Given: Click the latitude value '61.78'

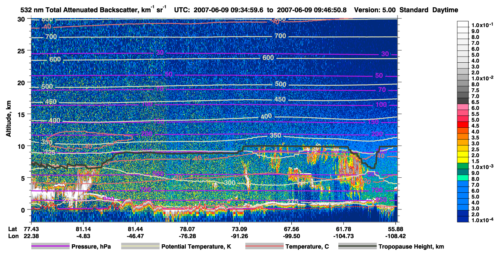Looking at the screenshot, I should [x=344, y=229].
